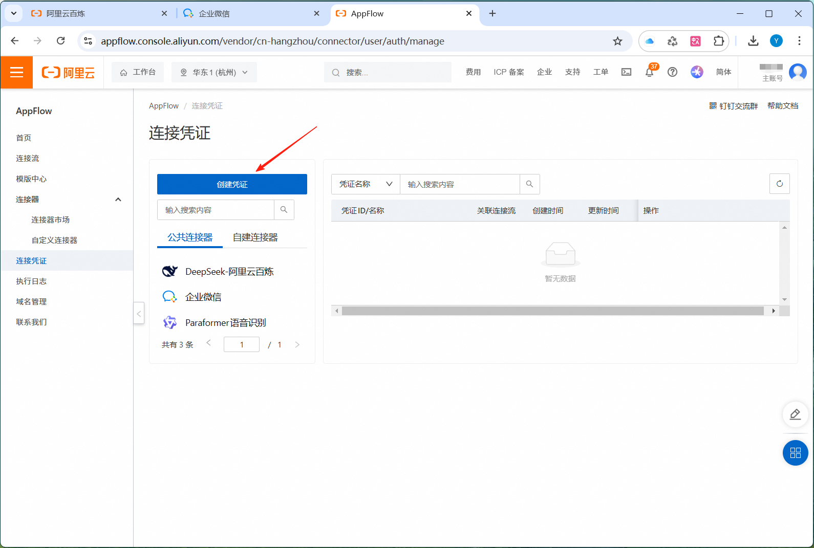
Task: Click table vertical scrollbar down arrow
Action: (784, 300)
